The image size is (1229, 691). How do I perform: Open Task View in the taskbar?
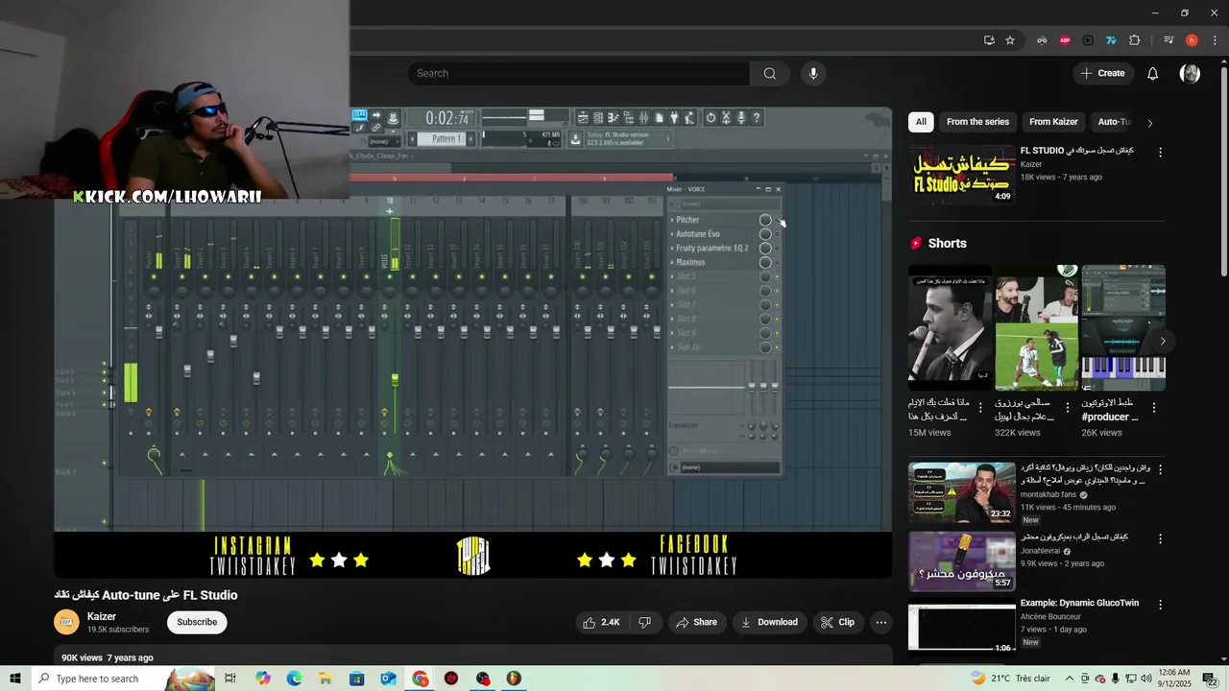[230, 679]
